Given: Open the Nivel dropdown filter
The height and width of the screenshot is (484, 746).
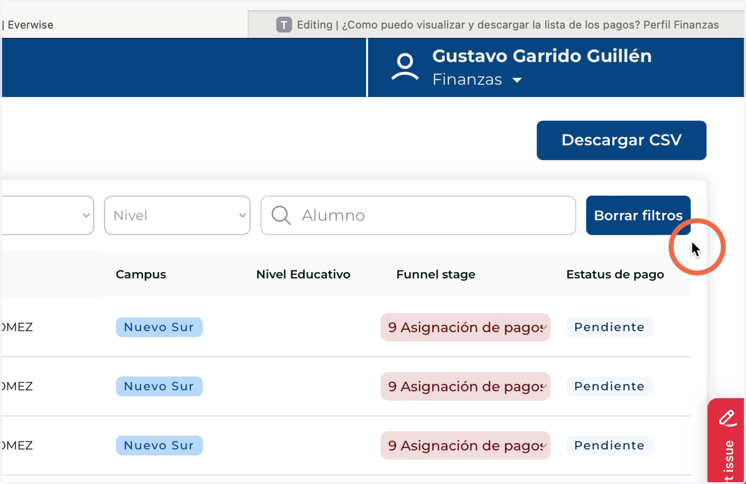Looking at the screenshot, I should point(177,216).
